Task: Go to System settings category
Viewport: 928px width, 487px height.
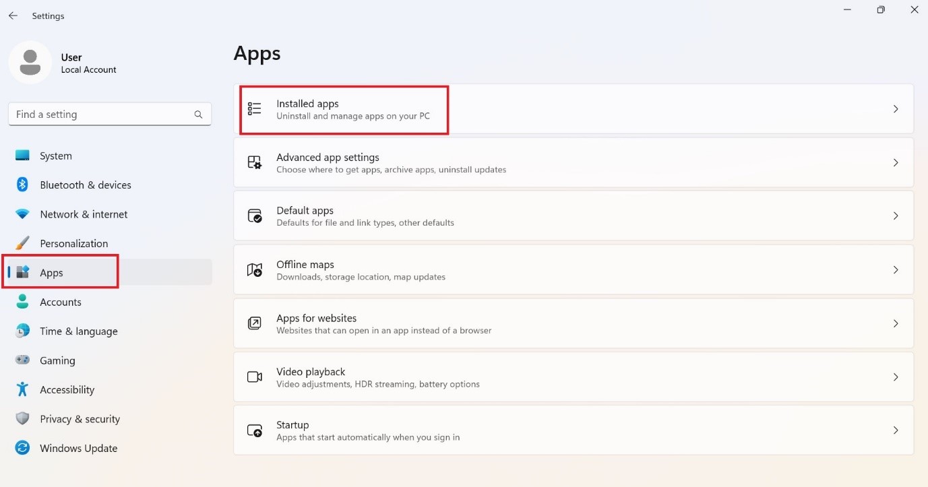Action: (x=55, y=156)
